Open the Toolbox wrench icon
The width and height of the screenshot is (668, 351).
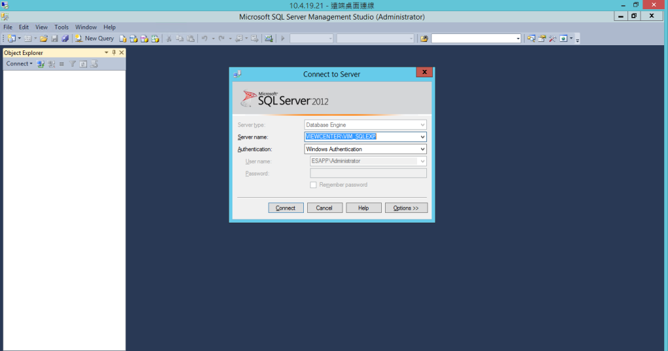click(x=553, y=39)
